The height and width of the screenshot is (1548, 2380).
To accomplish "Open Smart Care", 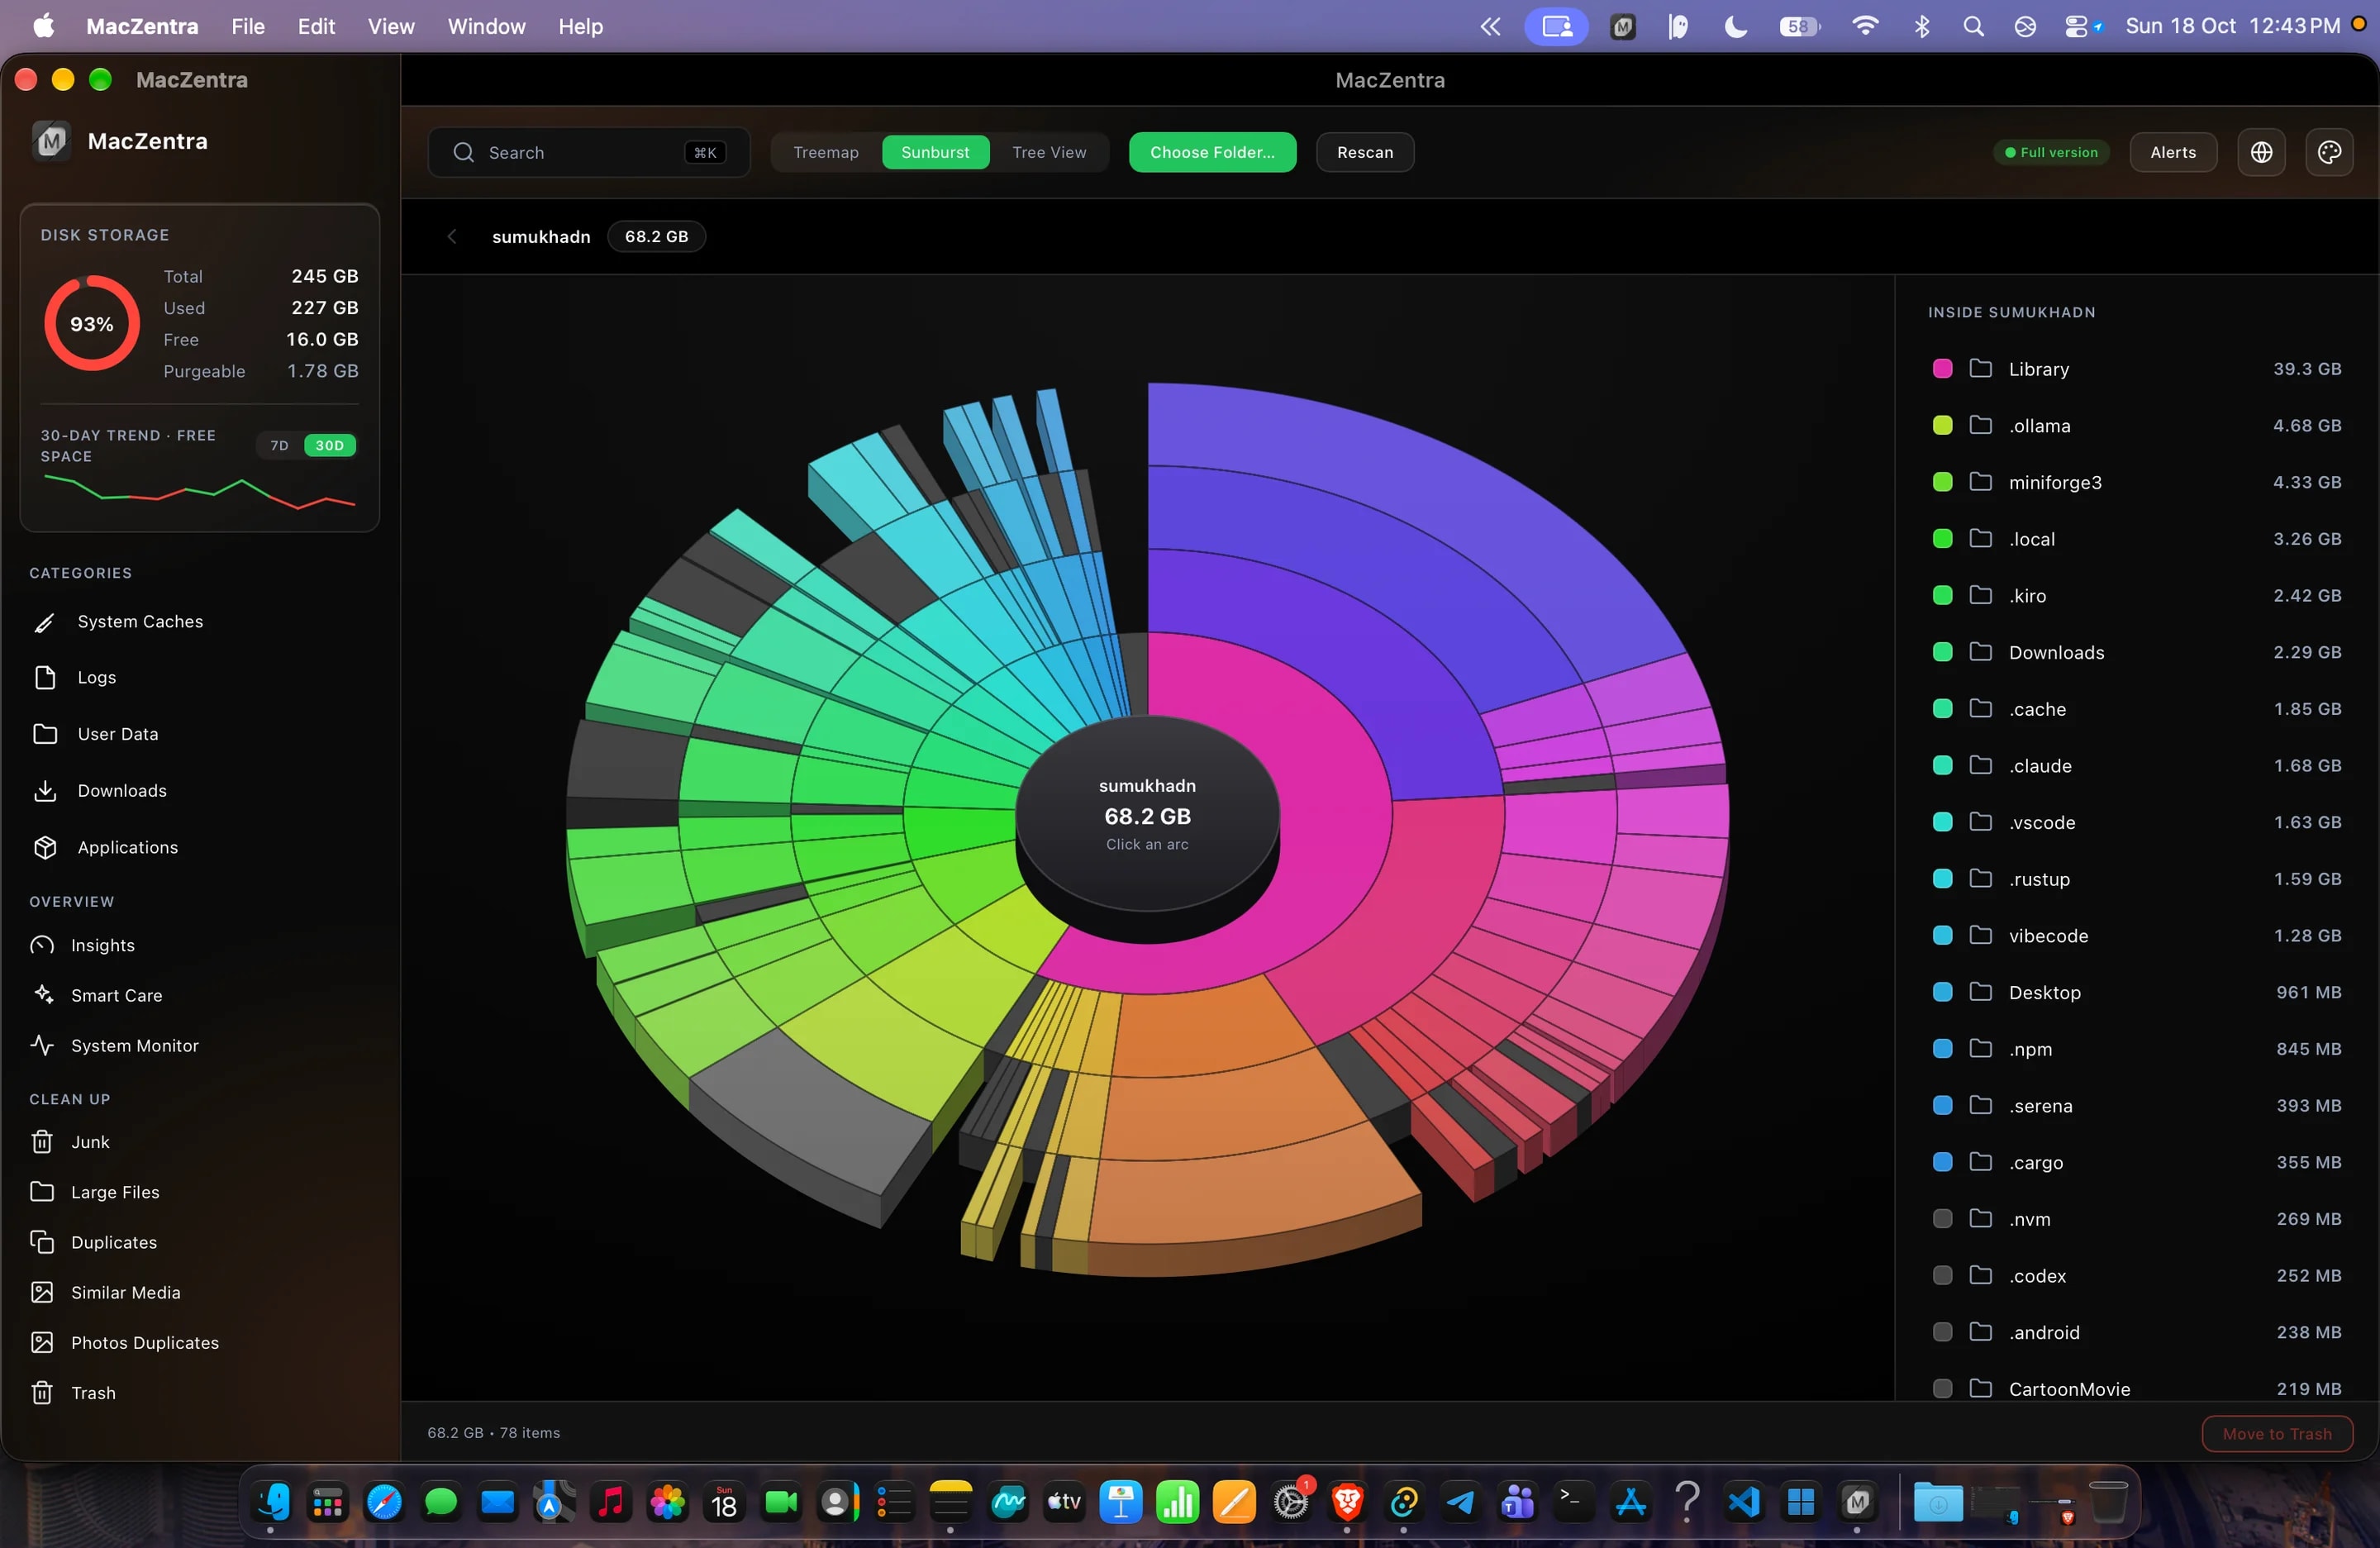I will 200,995.
